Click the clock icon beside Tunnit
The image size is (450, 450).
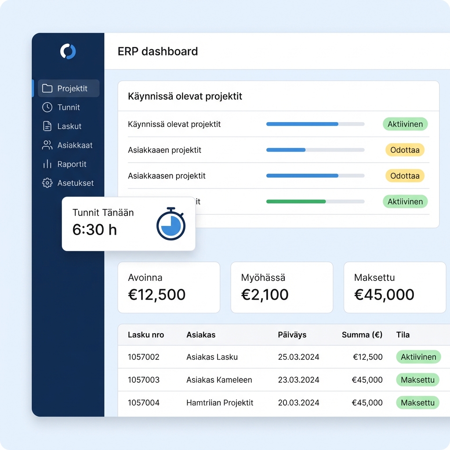point(47,107)
